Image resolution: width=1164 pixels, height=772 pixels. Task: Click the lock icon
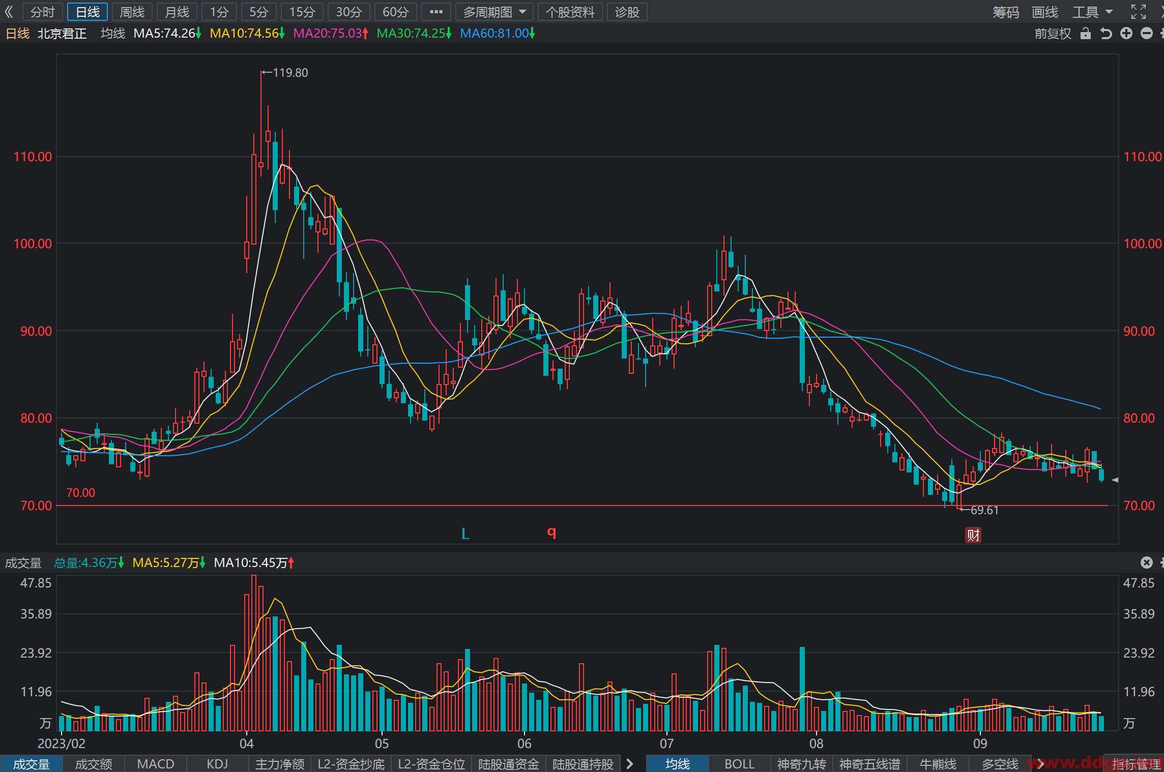pyautogui.click(x=1086, y=34)
